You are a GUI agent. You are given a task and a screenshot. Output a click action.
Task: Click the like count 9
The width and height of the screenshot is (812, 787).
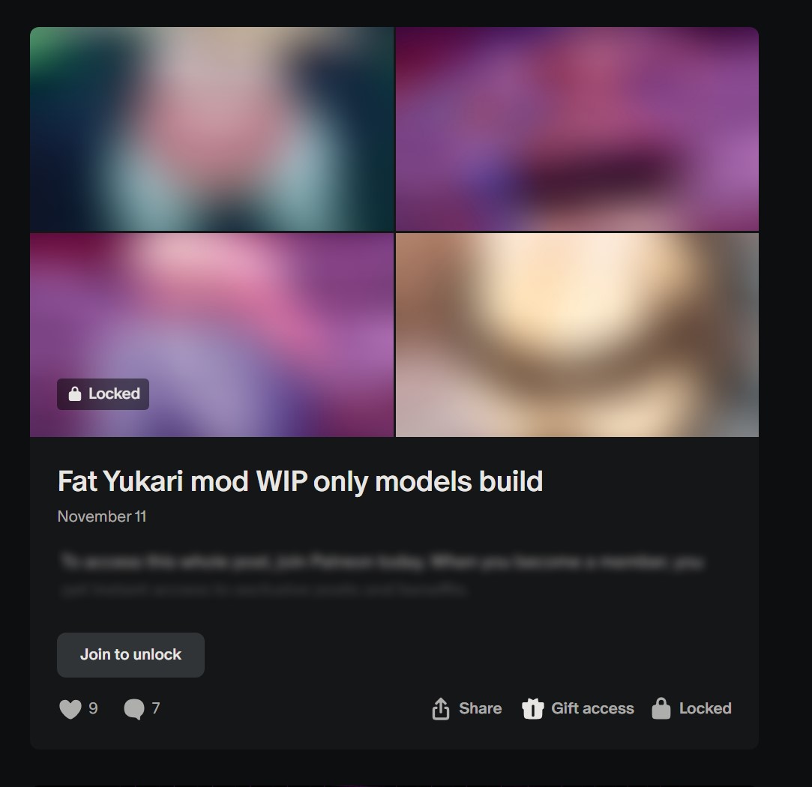click(93, 708)
